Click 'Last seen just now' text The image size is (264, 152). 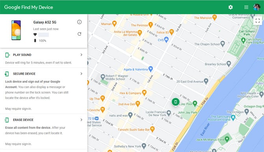tap(46, 29)
